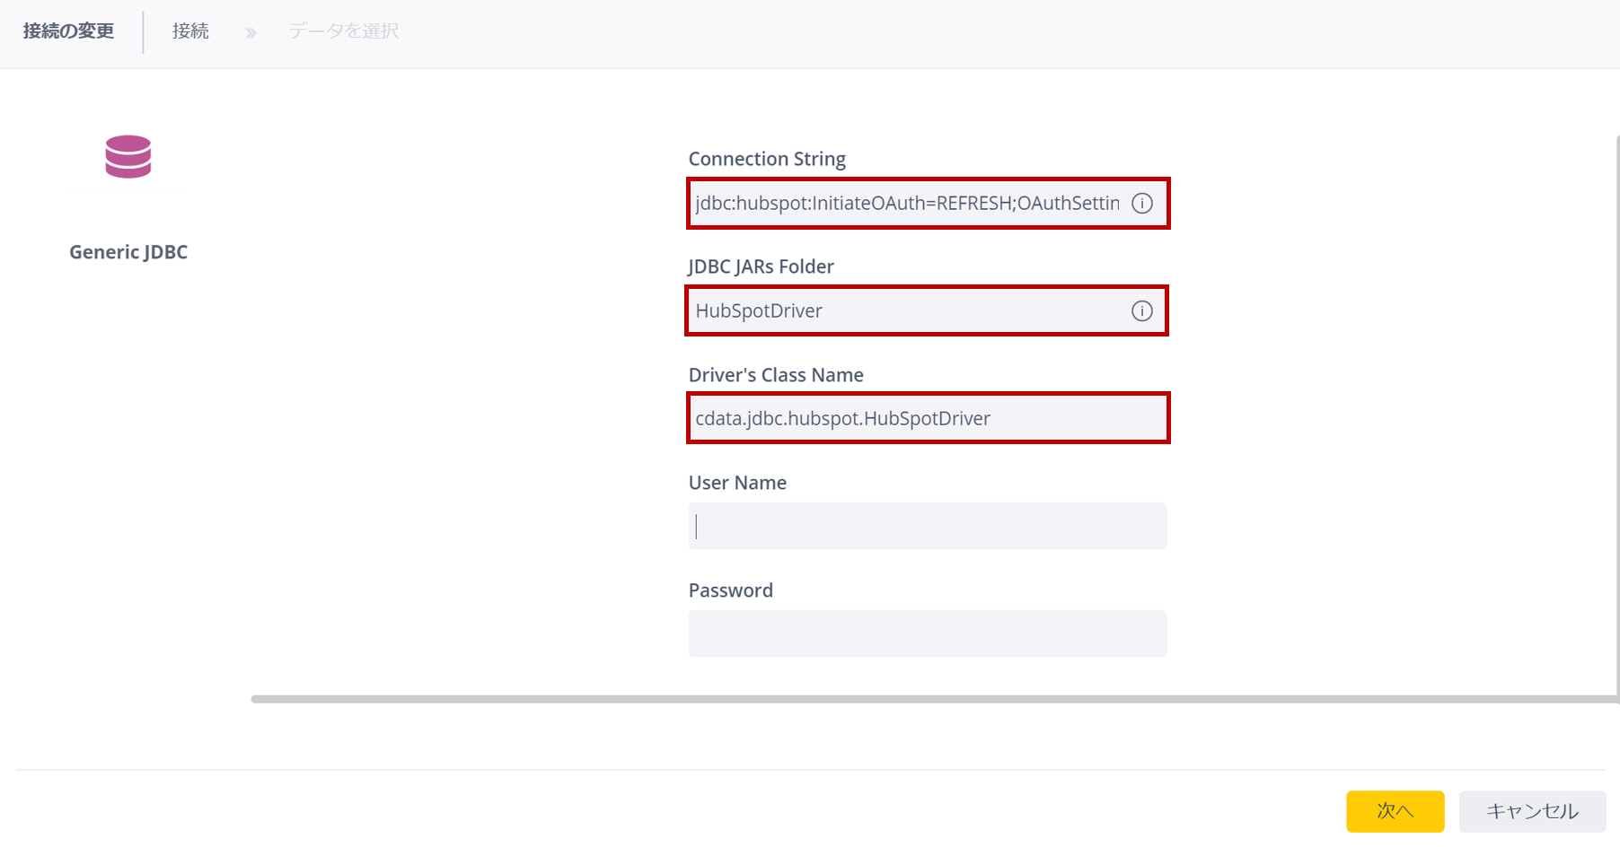Click the breadcrumb double-arrow separator icon
This screenshot has height=847, width=1620.
251,33
